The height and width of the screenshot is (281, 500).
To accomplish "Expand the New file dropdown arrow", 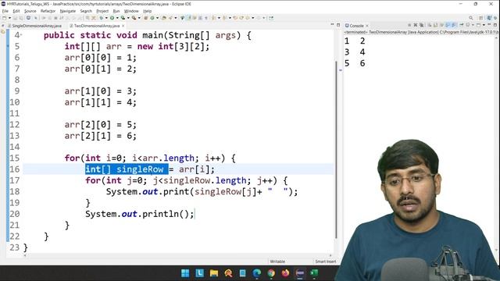I will (9, 18).
